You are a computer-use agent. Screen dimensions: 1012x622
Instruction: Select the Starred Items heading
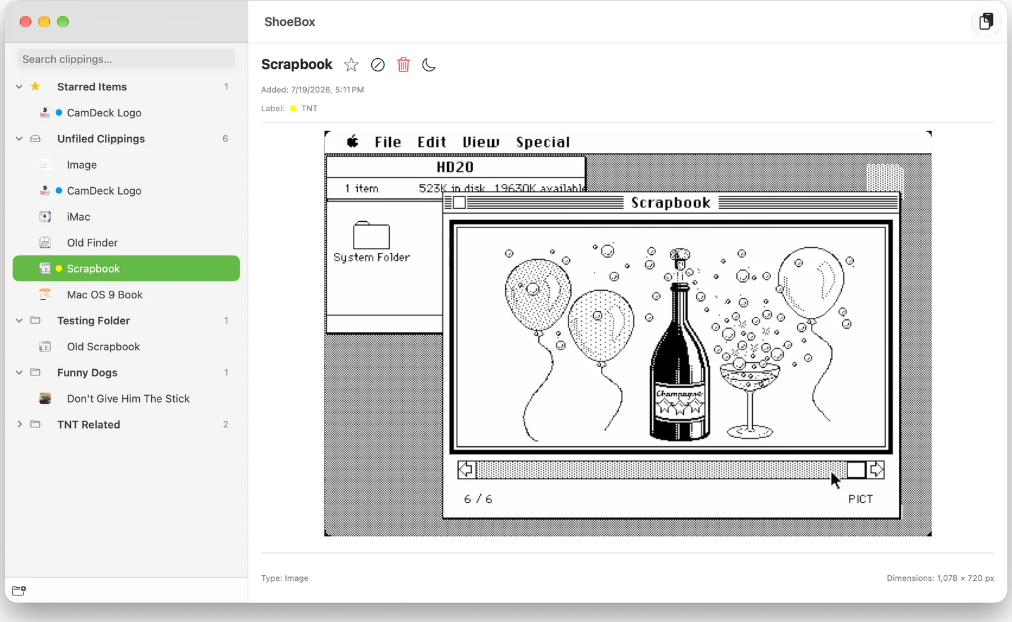pyautogui.click(x=92, y=87)
